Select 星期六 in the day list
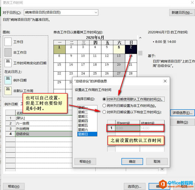This screenshot has width=195, height=190. click(87, 130)
